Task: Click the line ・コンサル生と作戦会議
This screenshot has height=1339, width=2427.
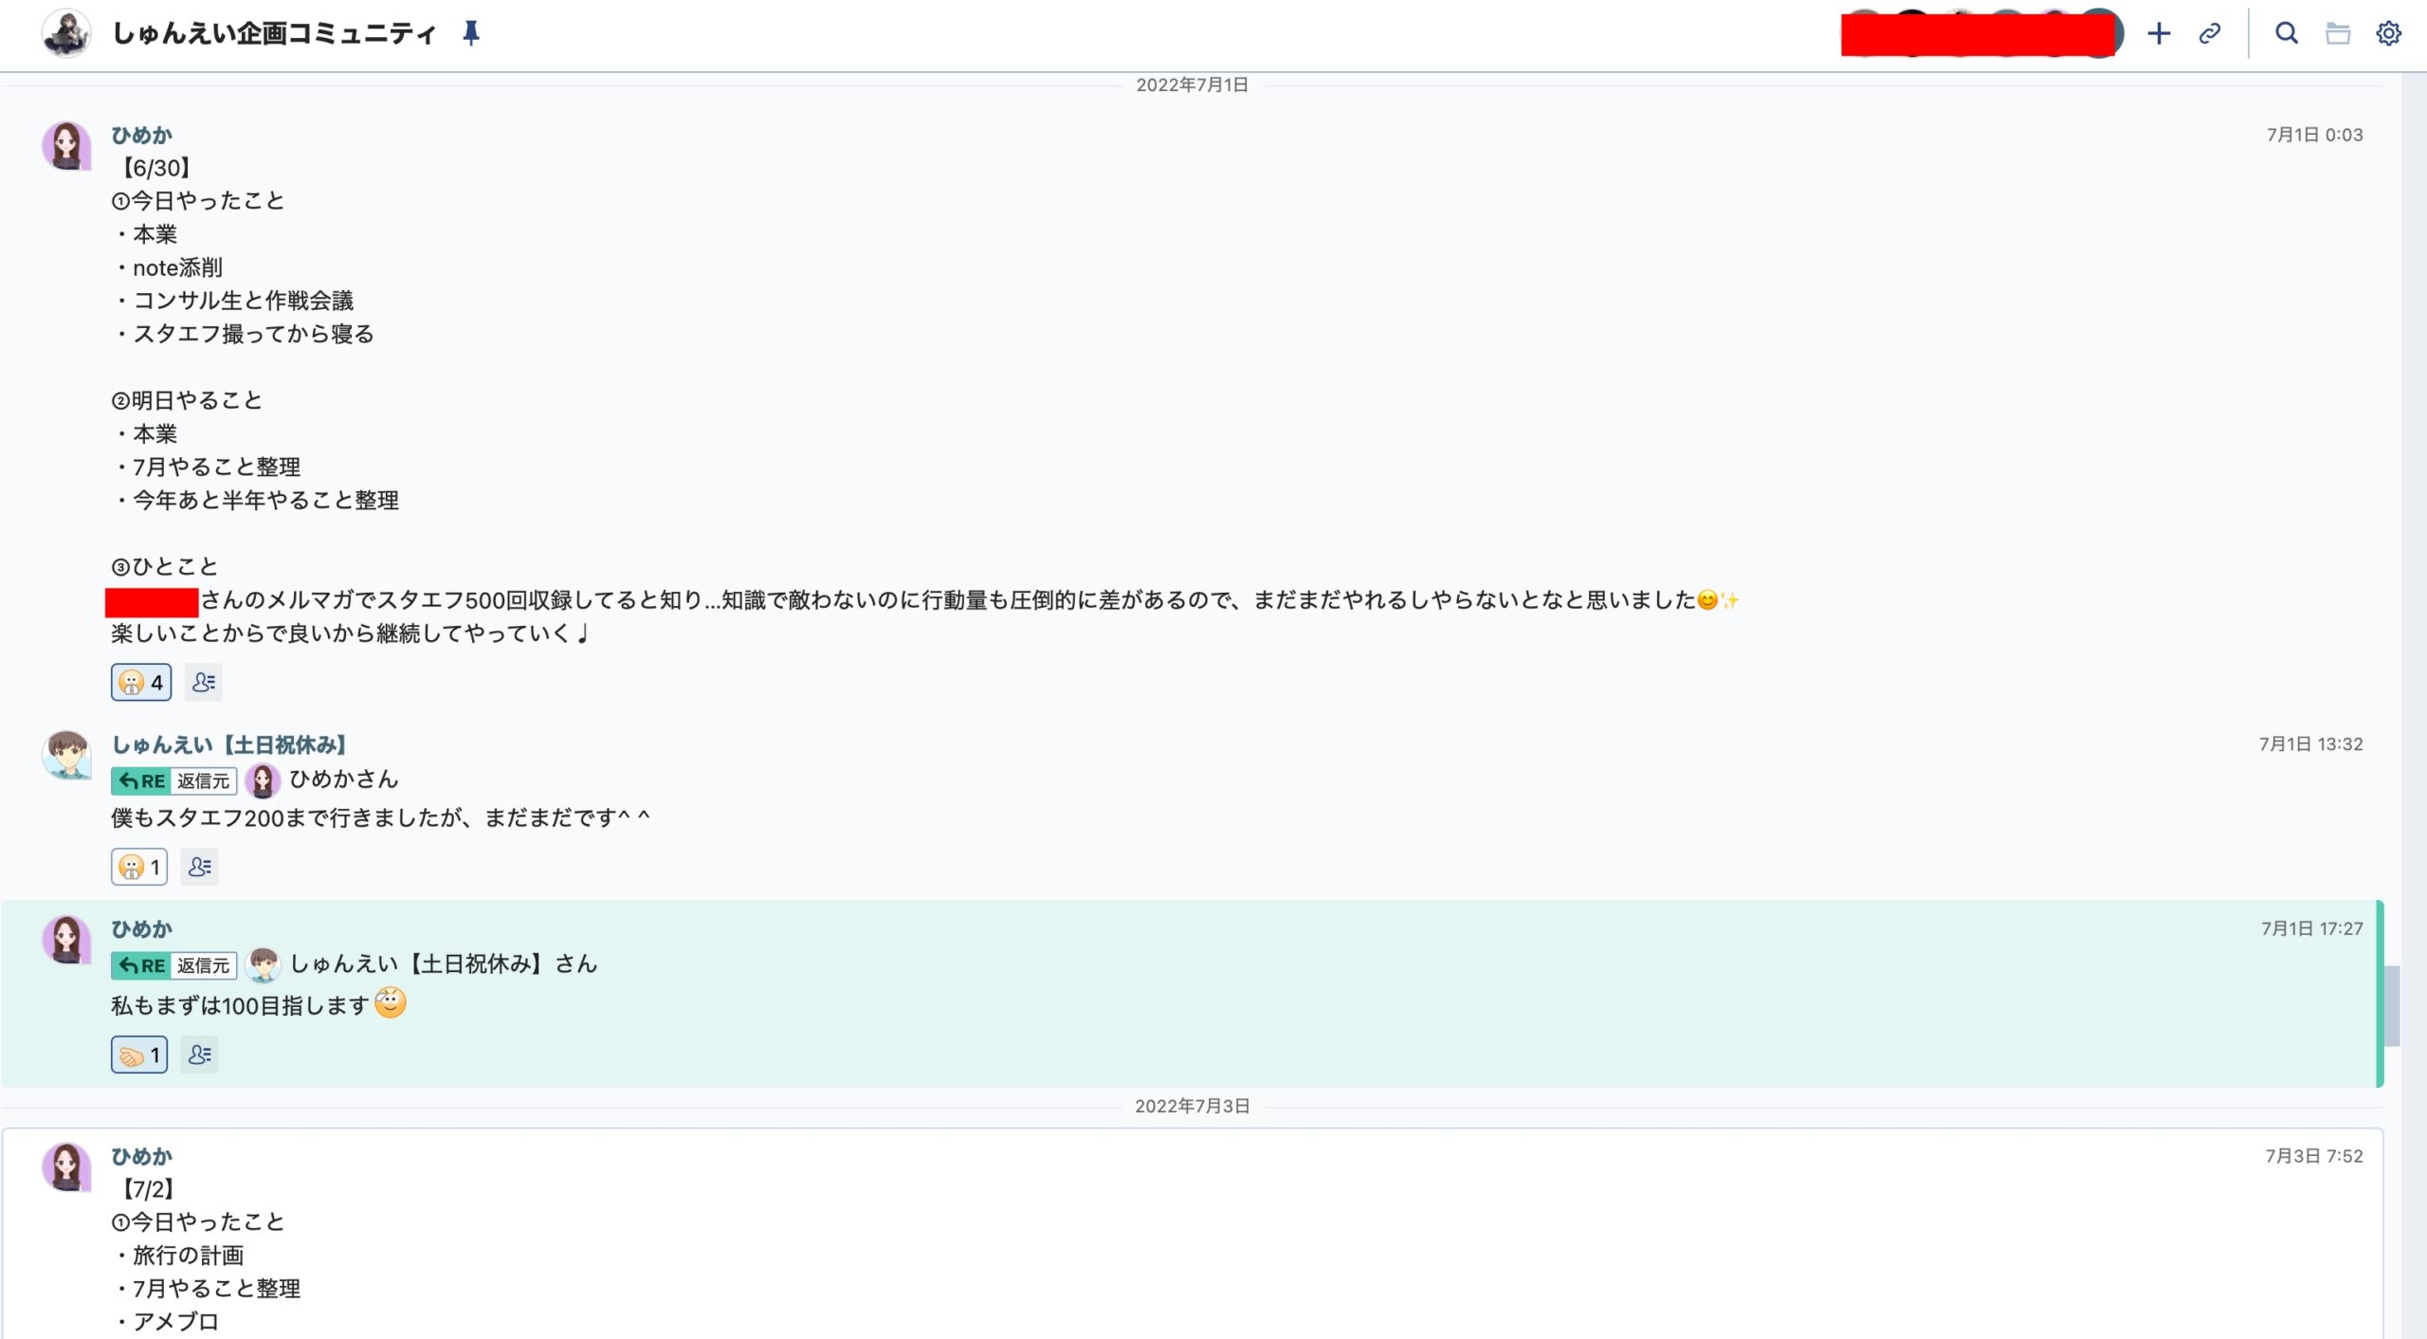Action: coord(233,301)
